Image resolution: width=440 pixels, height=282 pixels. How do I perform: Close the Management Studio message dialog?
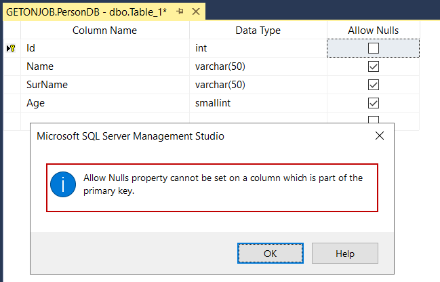[x=380, y=136]
